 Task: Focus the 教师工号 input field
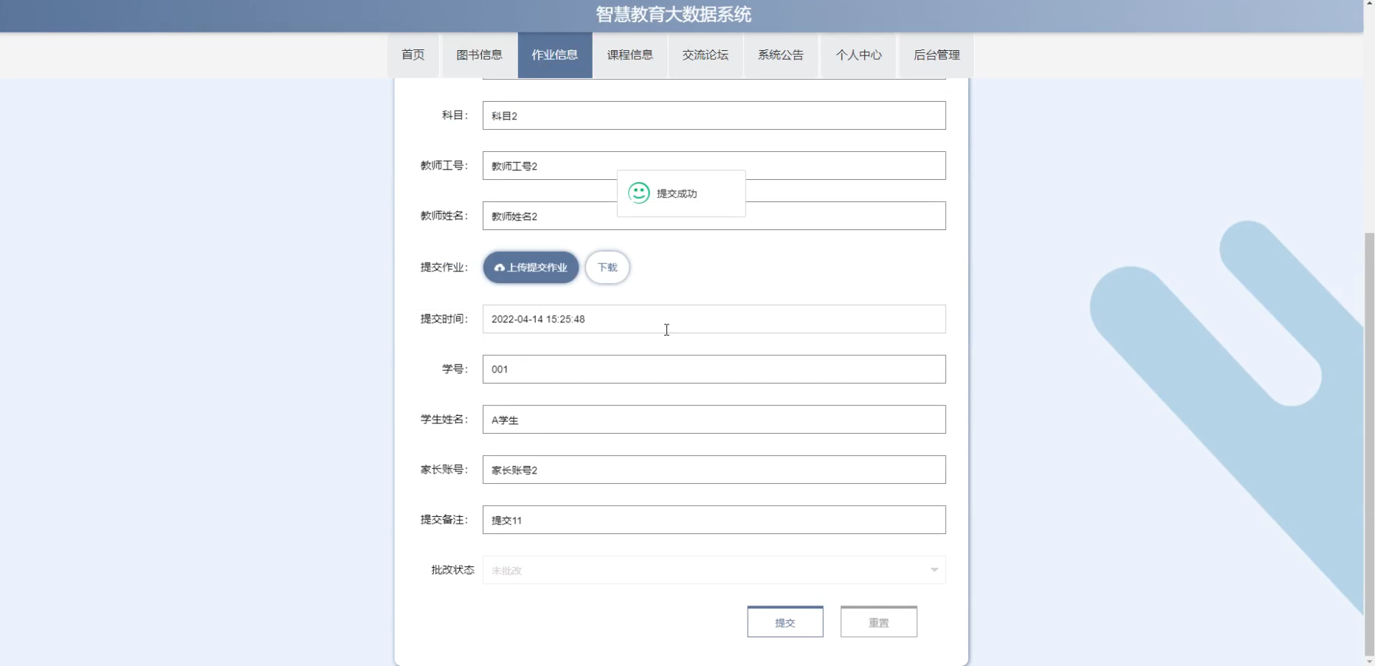(714, 166)
